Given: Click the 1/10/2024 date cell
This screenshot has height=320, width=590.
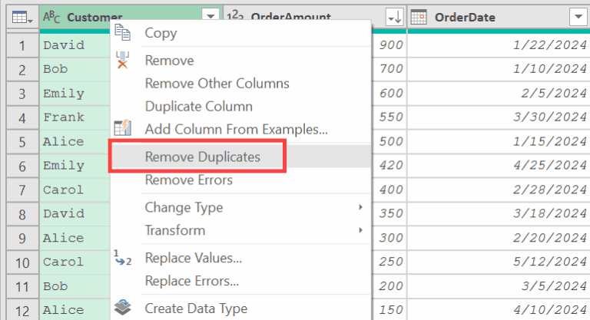Looking at the screenshot, I should [499, 69].
